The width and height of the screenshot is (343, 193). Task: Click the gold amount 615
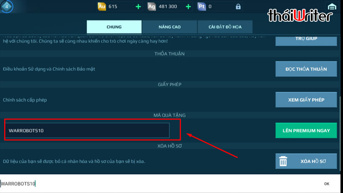click(113, 7)
